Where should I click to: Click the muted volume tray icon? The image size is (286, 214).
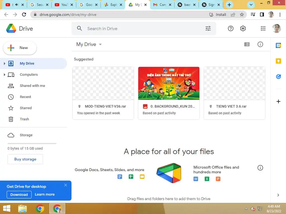[x=253, y=209]
